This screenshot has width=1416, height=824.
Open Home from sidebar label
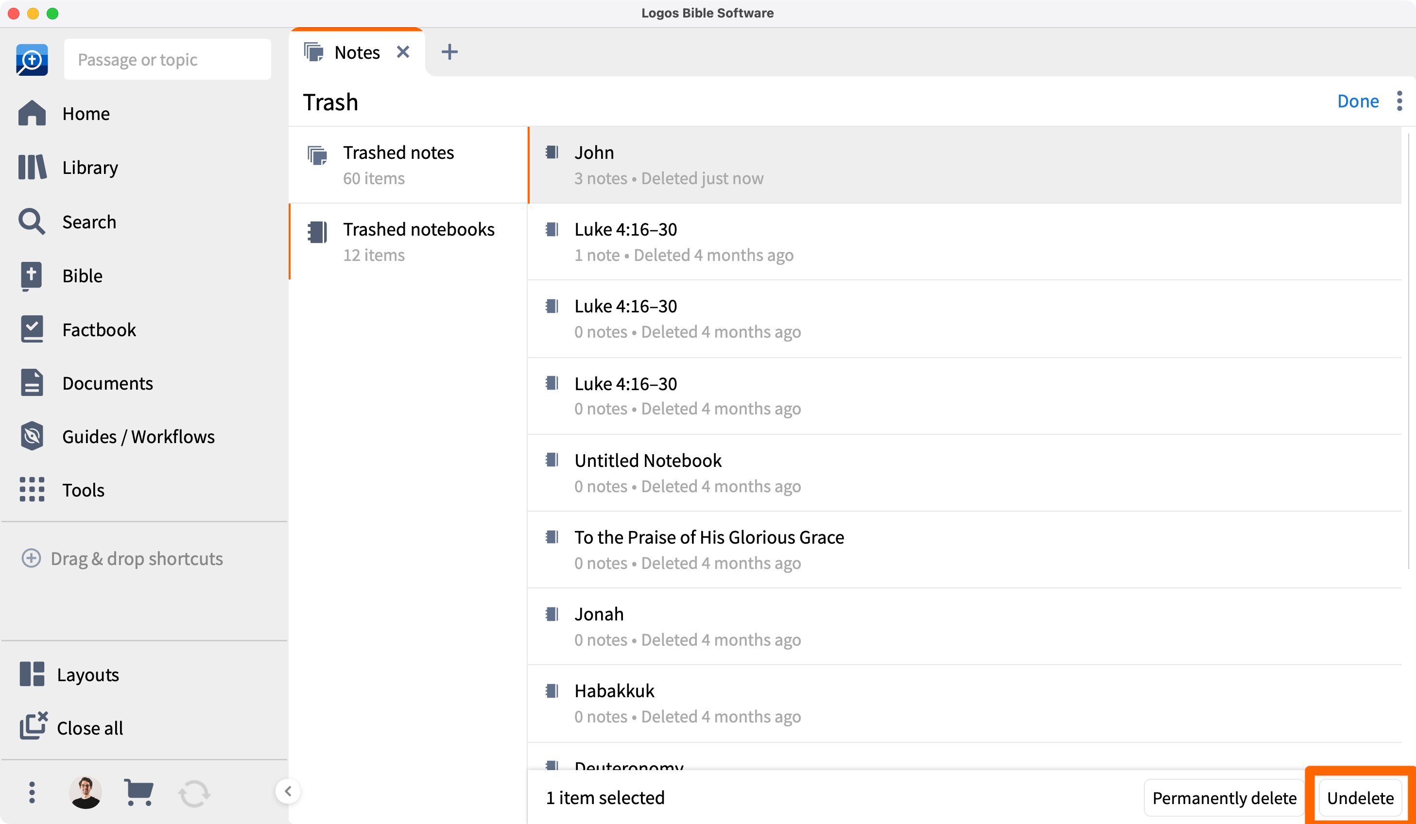[86, 114]
